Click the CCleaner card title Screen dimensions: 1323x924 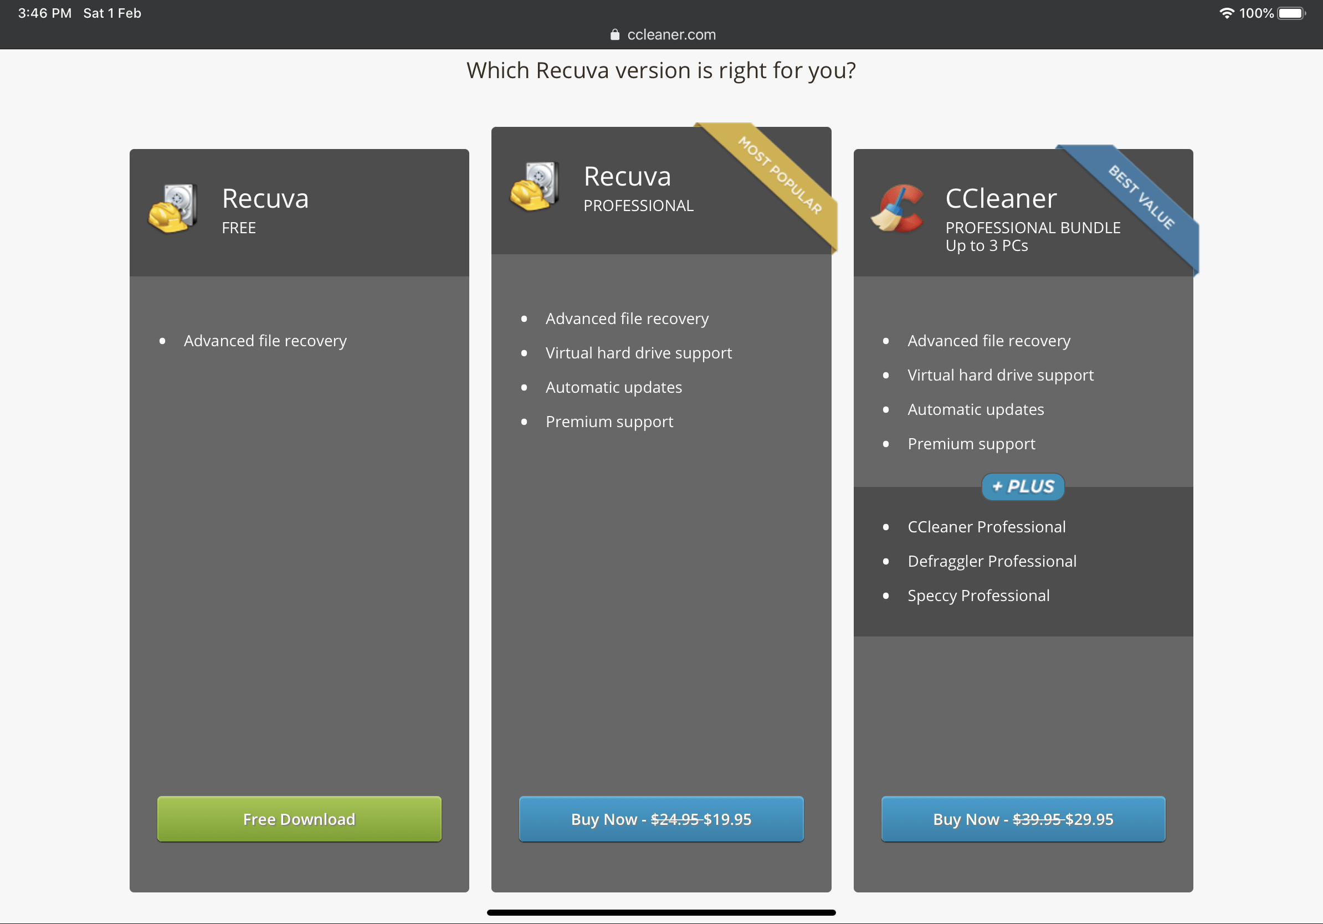click(1001, 199)
